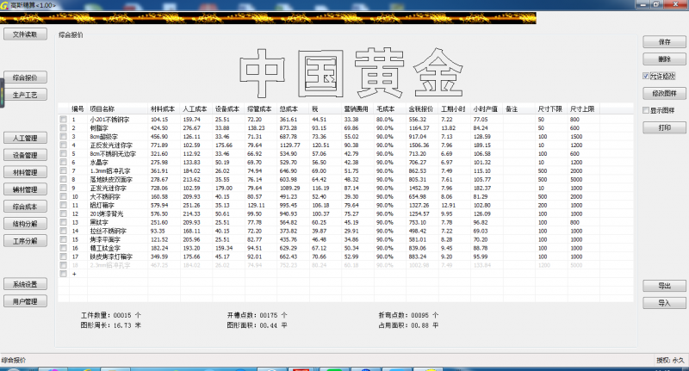
Task: Open 用户管理
Action: [x=25, y=301]
